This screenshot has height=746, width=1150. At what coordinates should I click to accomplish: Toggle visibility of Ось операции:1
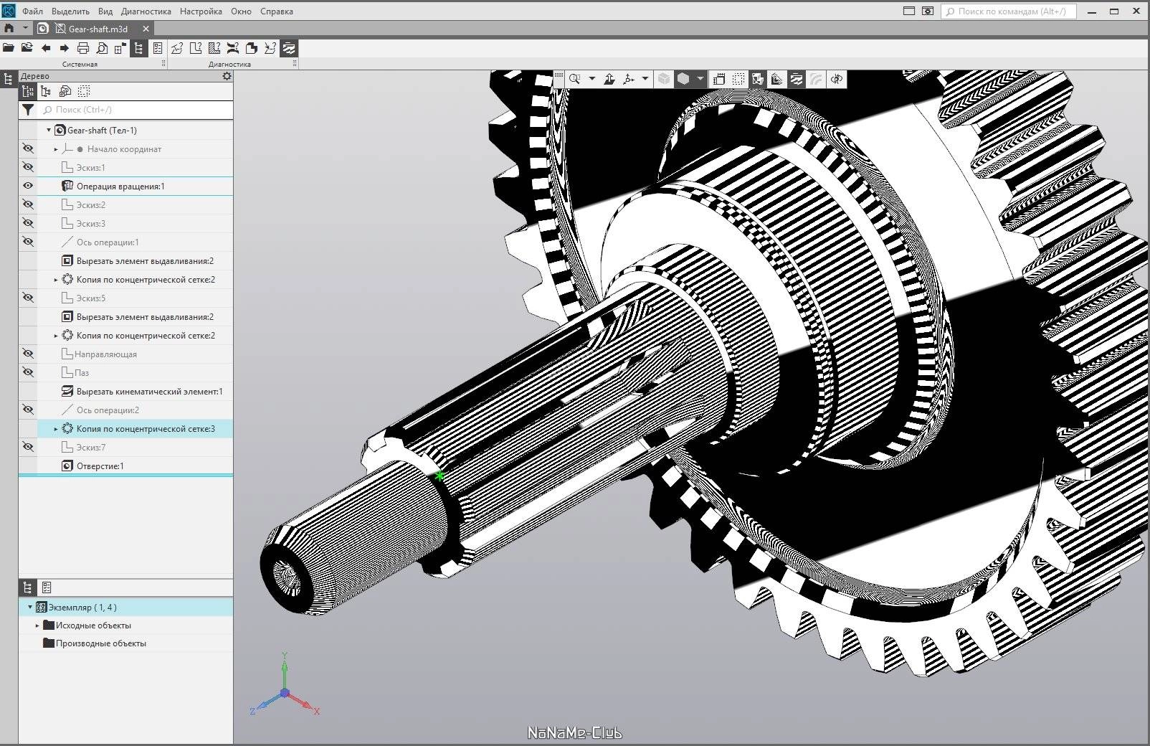(28, 242)
